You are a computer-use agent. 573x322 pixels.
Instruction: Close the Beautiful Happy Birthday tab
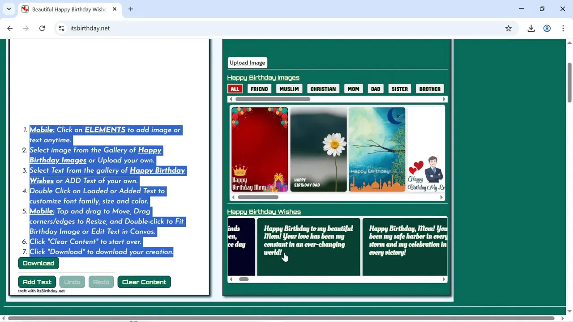[115, 9]
